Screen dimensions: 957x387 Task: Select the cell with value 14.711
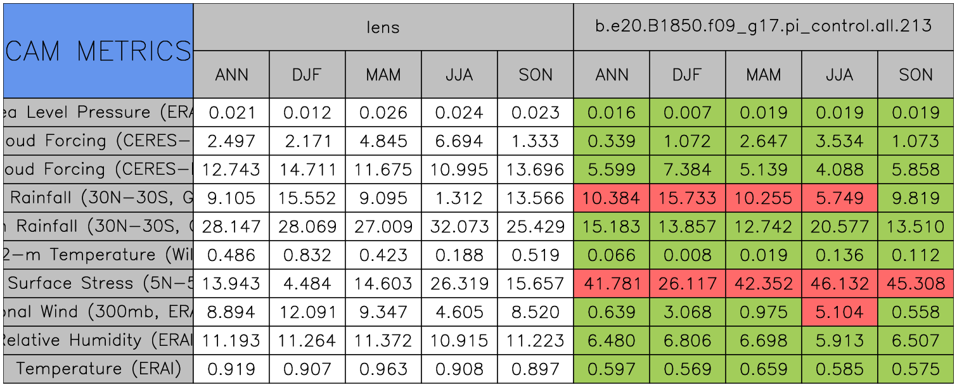coord(307,170)
